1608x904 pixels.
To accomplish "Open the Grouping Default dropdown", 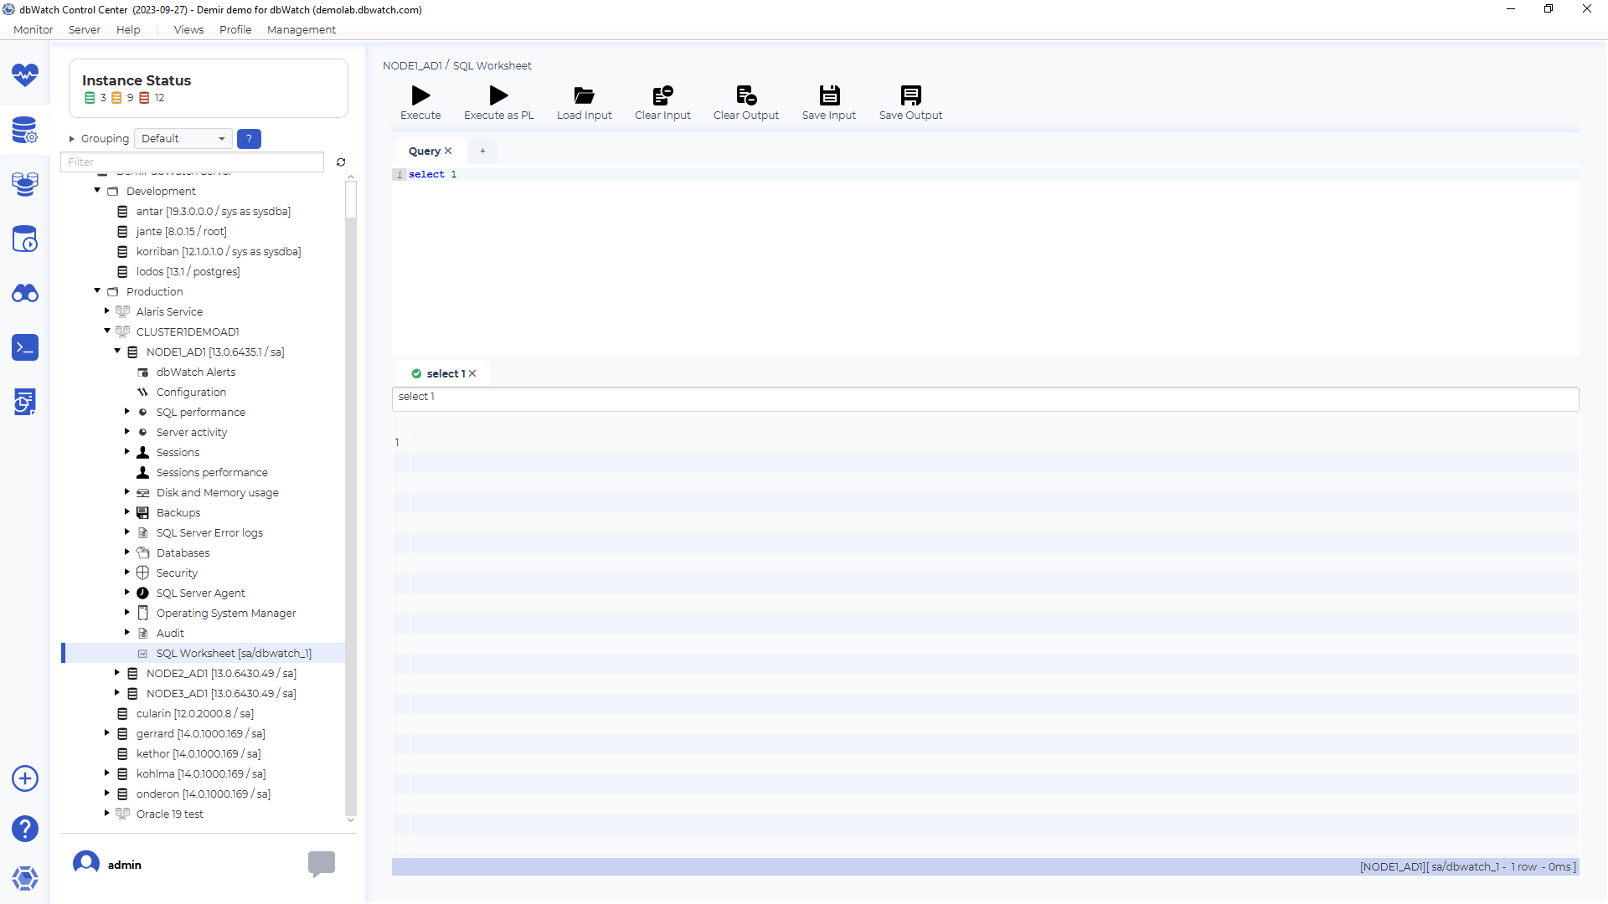I will point(183,139).
